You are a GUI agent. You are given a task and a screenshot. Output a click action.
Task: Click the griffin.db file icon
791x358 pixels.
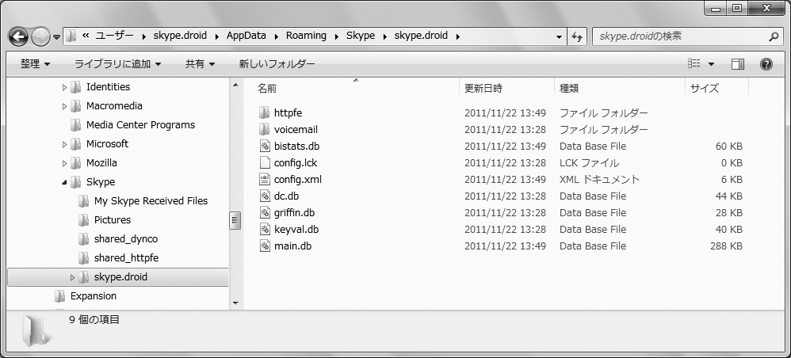click(265, 213)
